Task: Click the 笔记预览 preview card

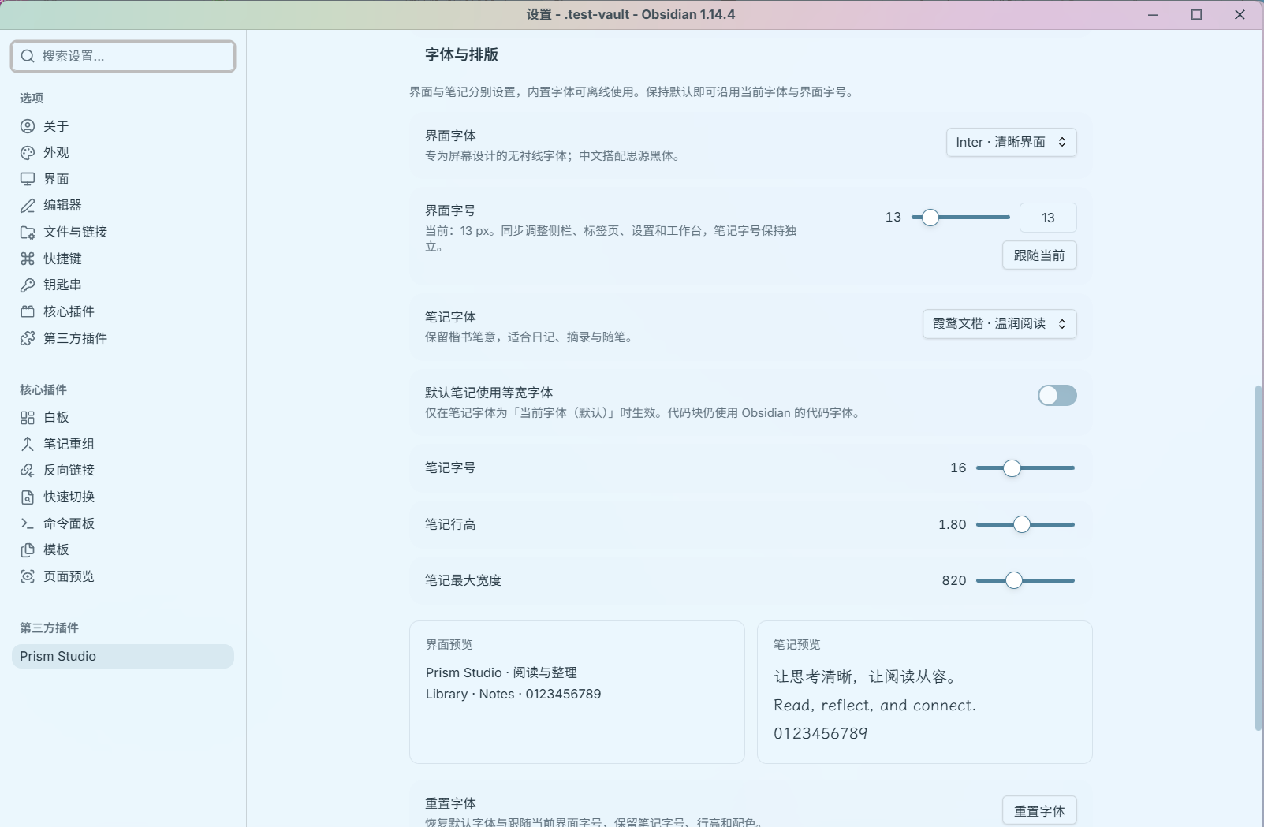Action: (925, 692)
